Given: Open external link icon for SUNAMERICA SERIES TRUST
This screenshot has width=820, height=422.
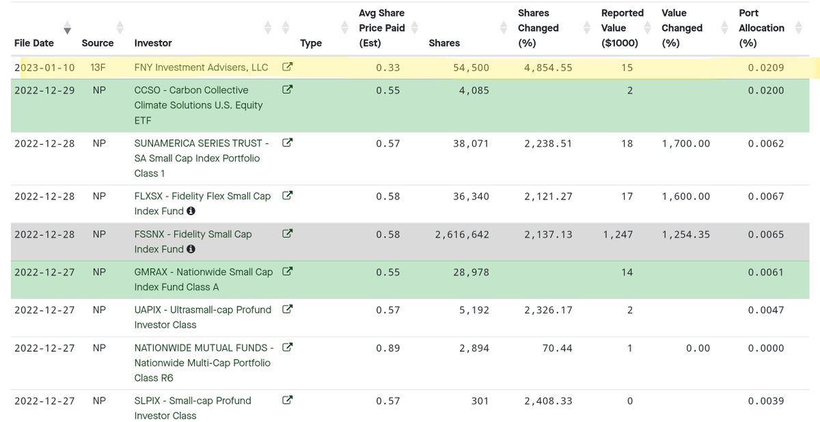Looking at the screenshot, I should point(288,143).
